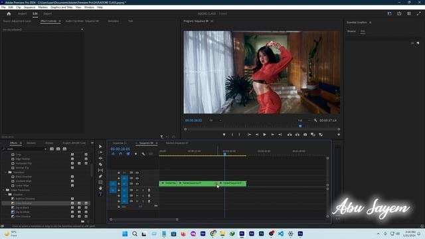
Task: Click the Home icon
Action: (9, 13)
